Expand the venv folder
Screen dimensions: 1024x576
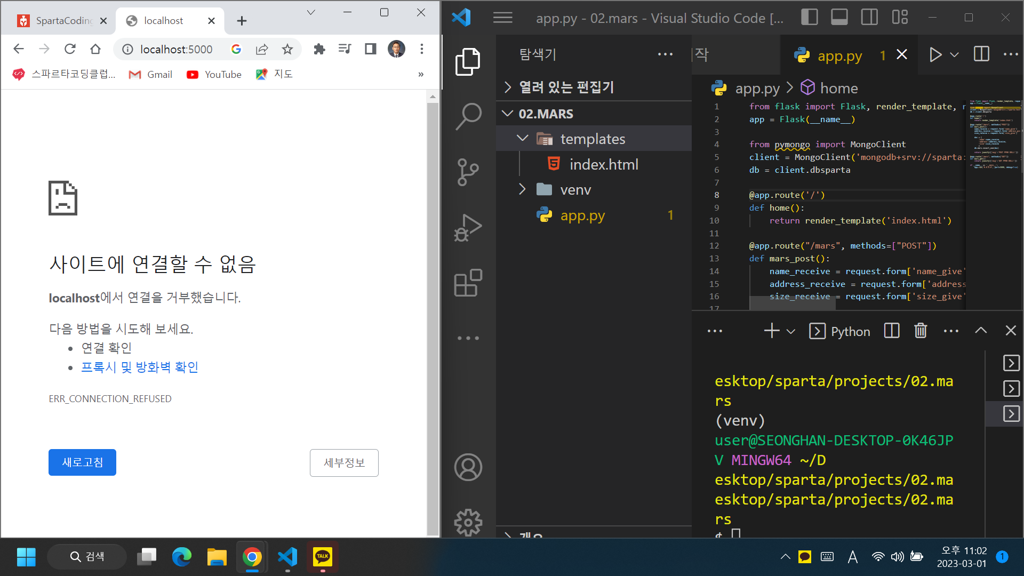click(594, 189)
